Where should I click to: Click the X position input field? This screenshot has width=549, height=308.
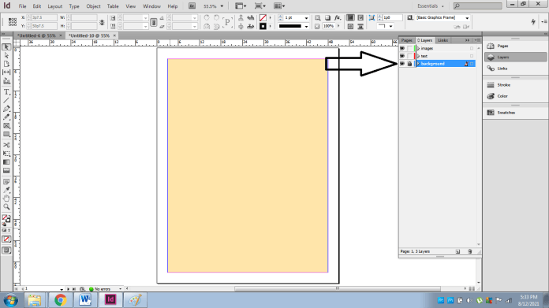pyautogui.click(x=44, y=17)
